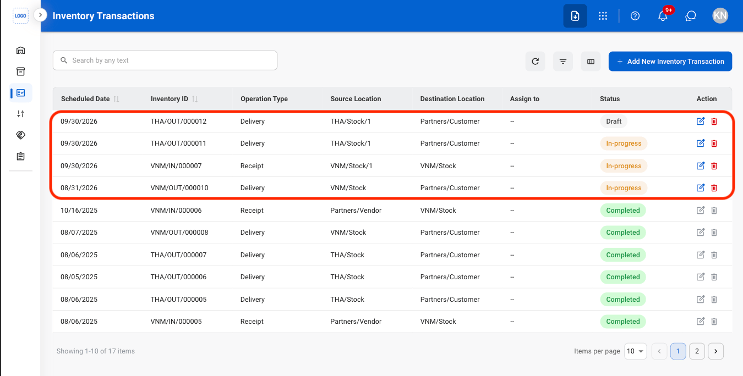Screen dimensions: 743x376
Task: Edit transaction THA/OUT/000012
Action: [x=701, y=121]
